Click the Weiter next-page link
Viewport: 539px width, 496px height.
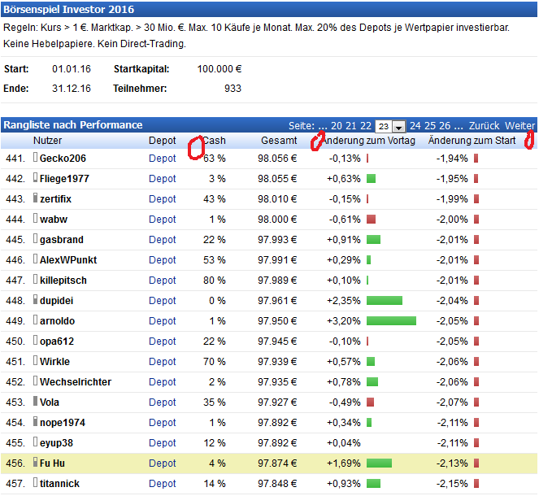click(x=519, y=125)
